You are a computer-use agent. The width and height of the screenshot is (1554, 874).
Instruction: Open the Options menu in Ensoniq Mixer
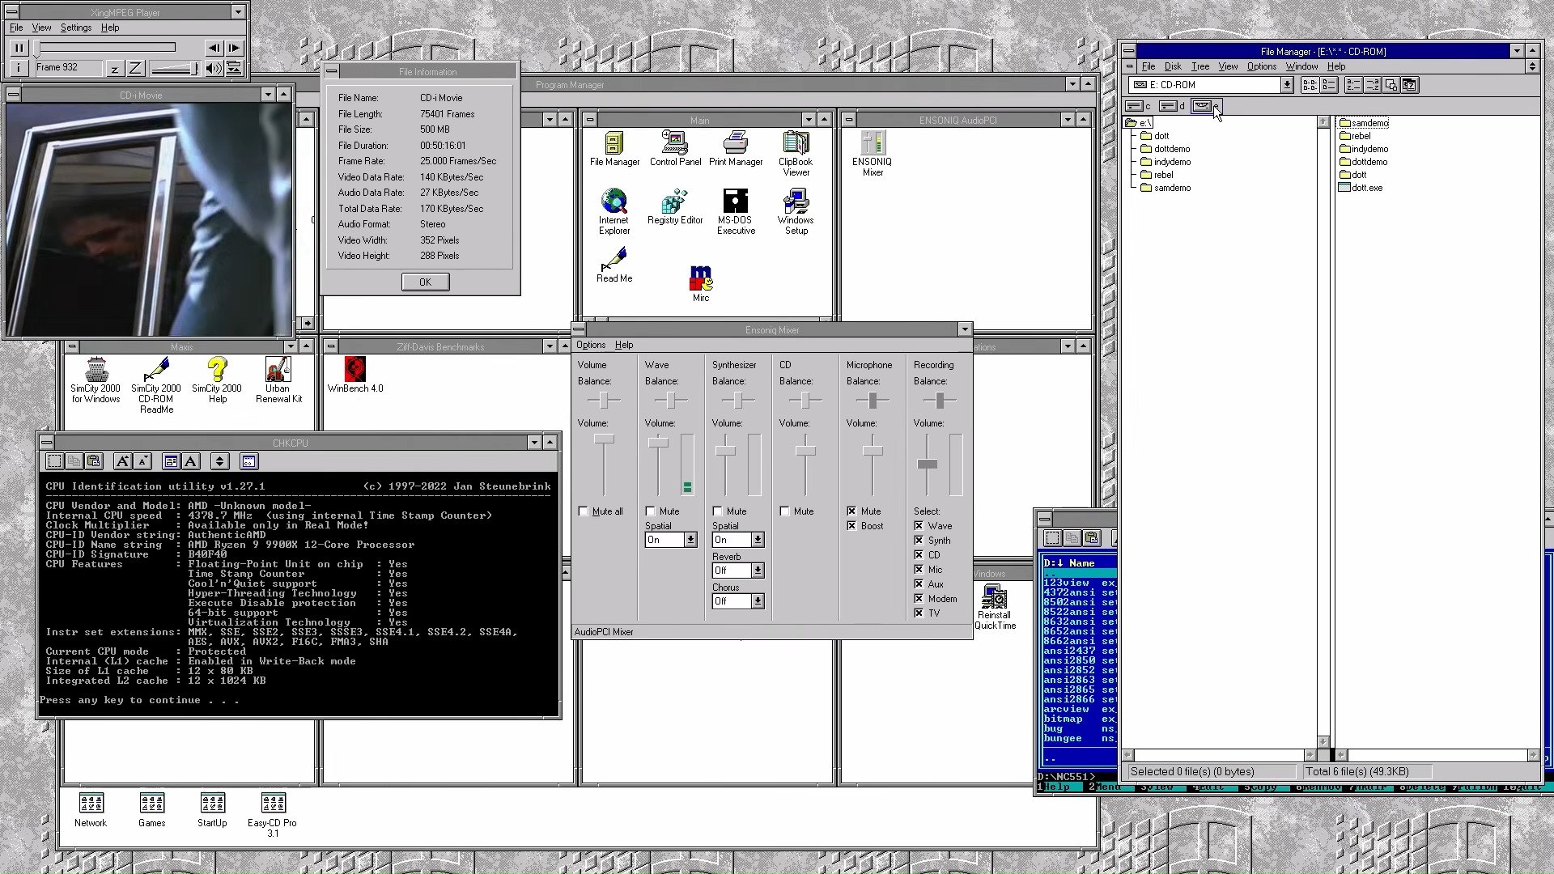591,345
